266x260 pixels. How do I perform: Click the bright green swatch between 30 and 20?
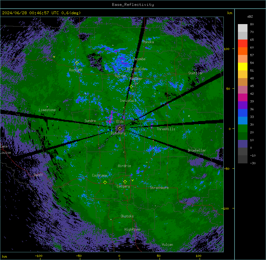coord(243,128)
